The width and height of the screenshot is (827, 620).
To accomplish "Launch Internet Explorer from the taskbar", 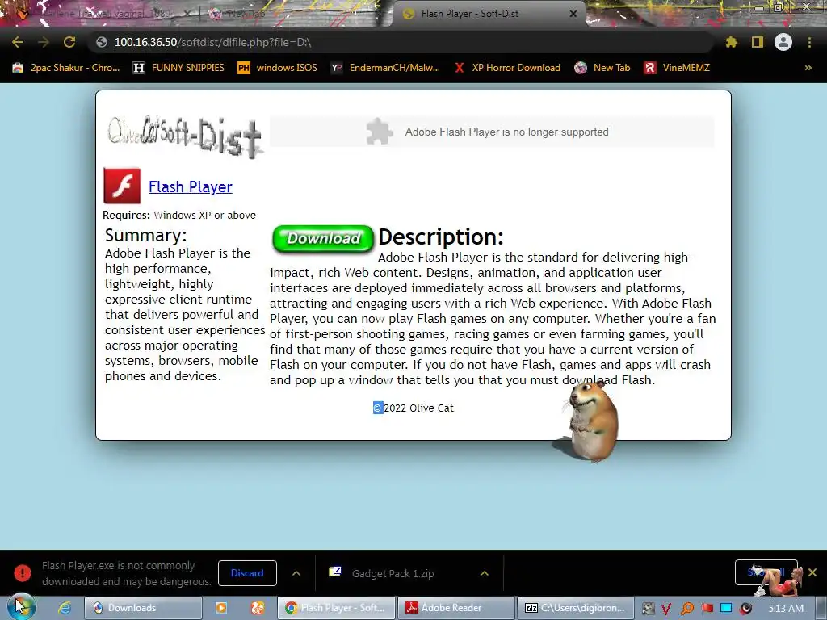I will tap(65, 608).
